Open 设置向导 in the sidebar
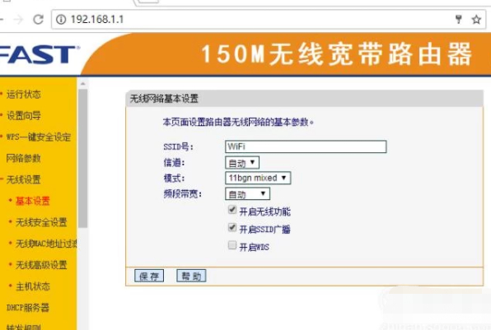This screenshot has width=491, height=330. pos(24,115)
